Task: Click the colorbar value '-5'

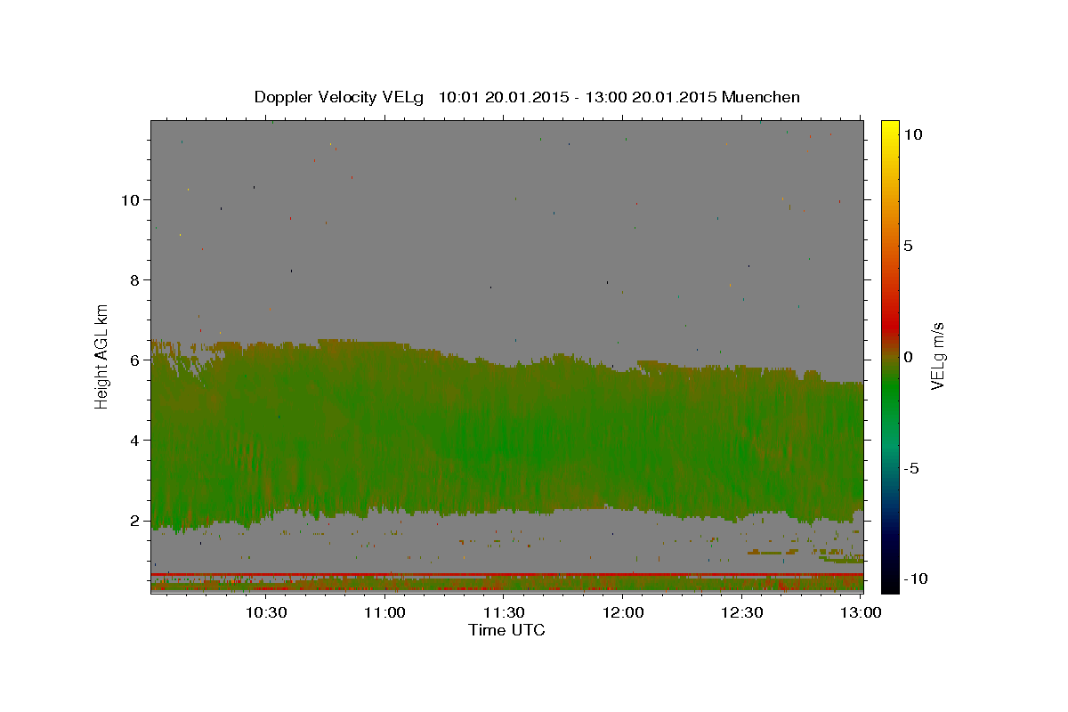Action: click(x=910, y=468)
